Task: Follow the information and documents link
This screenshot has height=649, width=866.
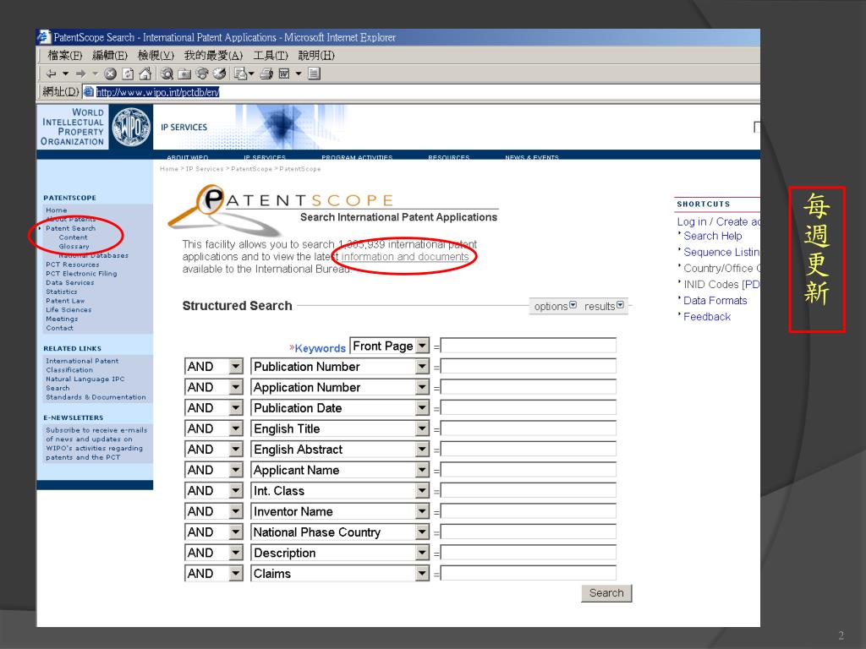Action: (x=405, y=257)
